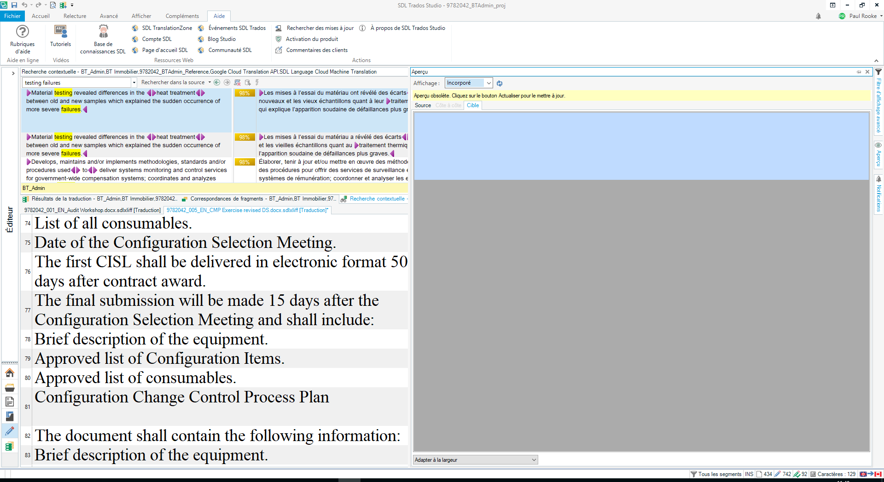Click the Undo arrow in quick access toolbar
This screenshot has height=482, width=884.
point(24,5)
